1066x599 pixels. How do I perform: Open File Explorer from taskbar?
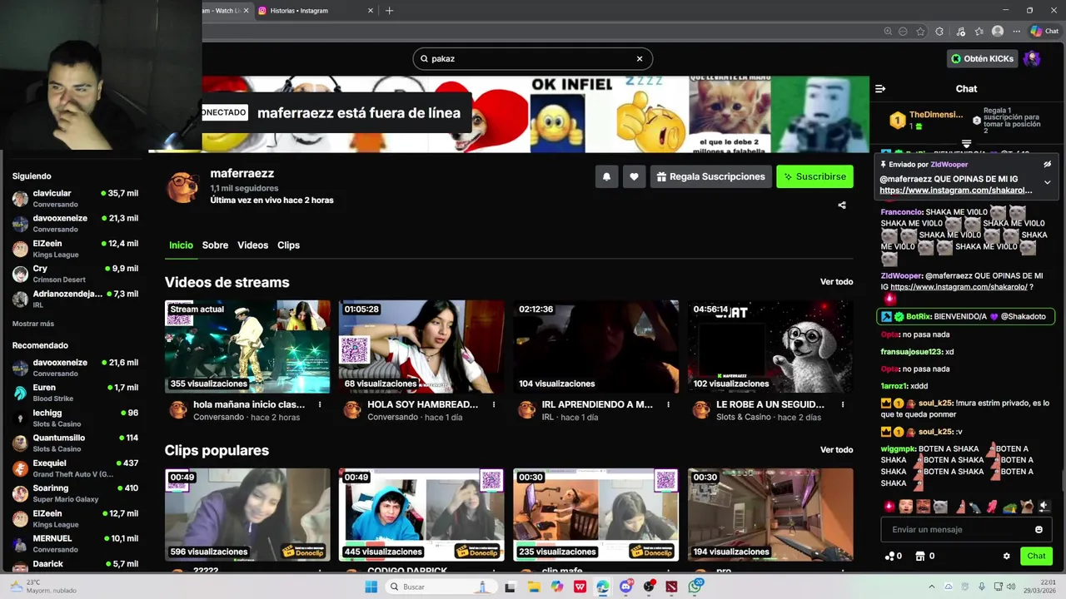534,587
